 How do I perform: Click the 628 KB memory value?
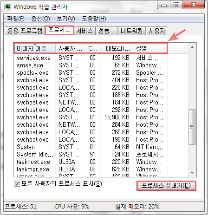point(121,169)
